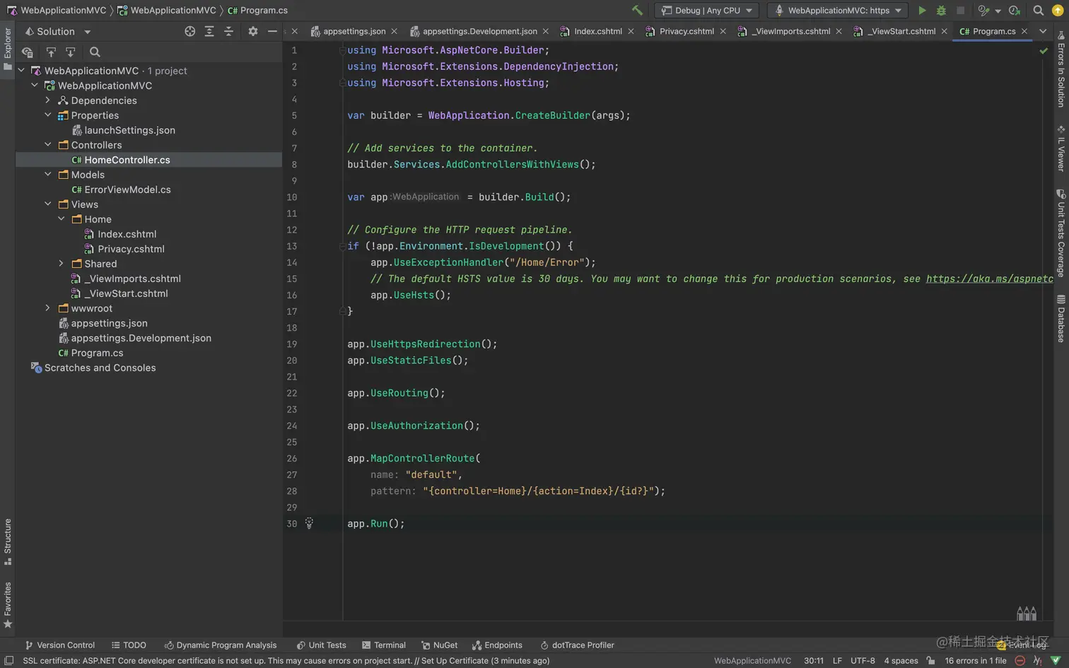Open Search Everywhere magnifier in title bar

(x=1038, y=11)
